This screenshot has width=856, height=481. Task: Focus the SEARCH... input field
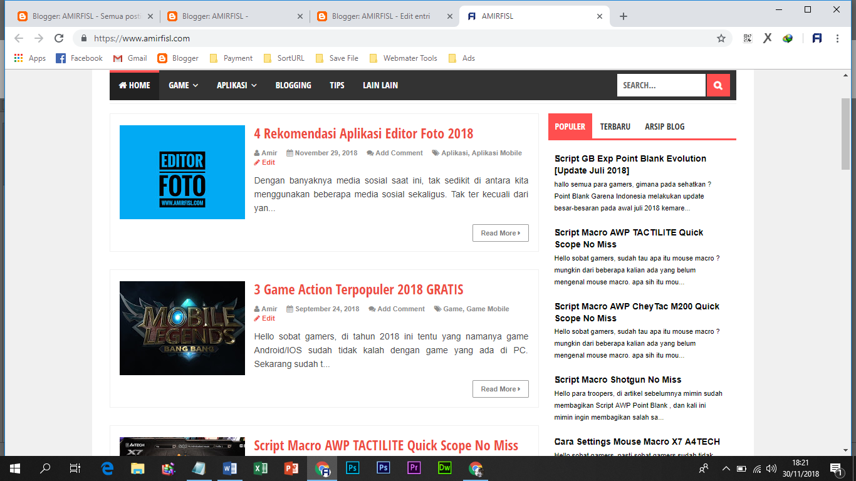pos(661,85)
